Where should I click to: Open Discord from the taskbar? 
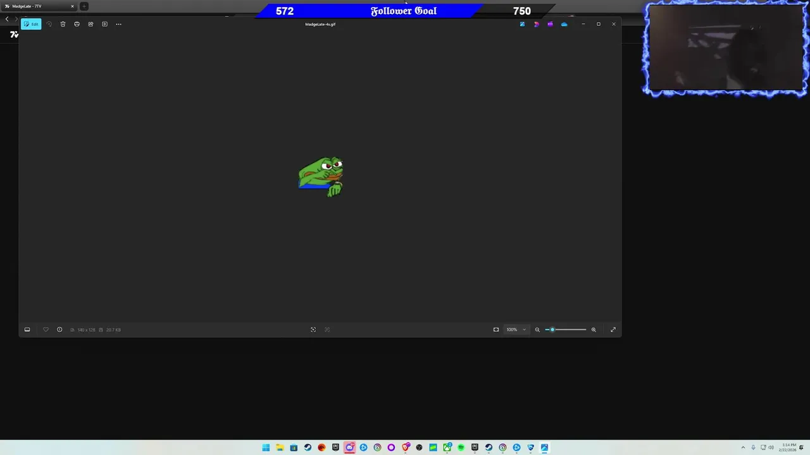point(349,447)
